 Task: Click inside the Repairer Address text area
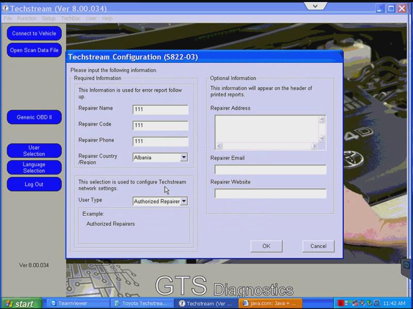[267, 129]
